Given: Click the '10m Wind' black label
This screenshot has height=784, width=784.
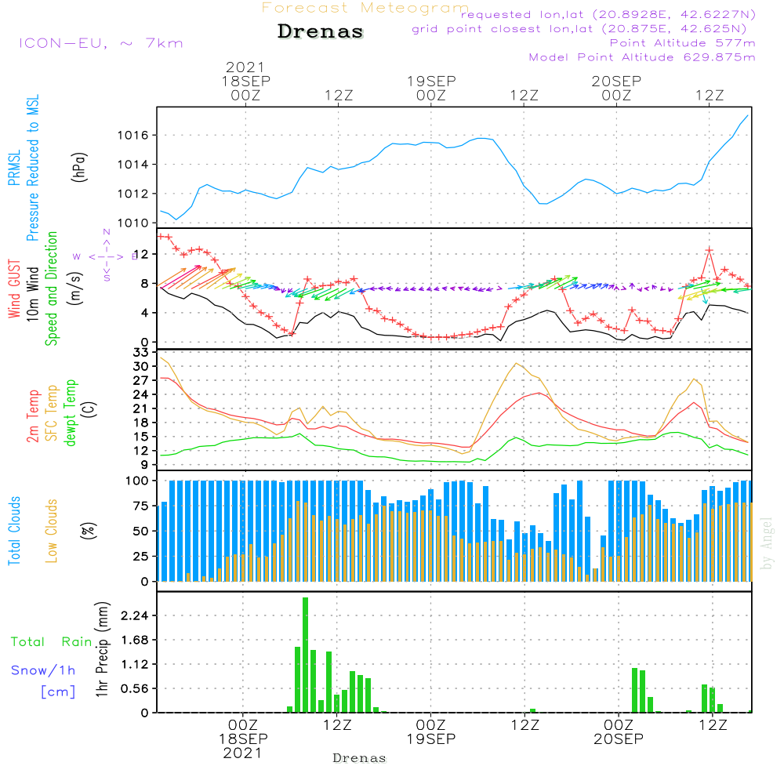Looking at the screenshot, I should [x=32, y=293].
